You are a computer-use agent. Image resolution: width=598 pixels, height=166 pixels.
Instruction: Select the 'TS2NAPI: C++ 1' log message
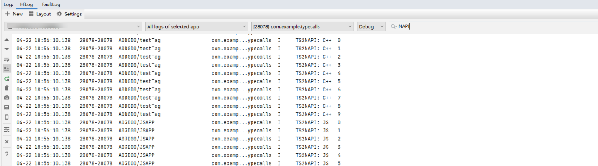click(318, 49)
